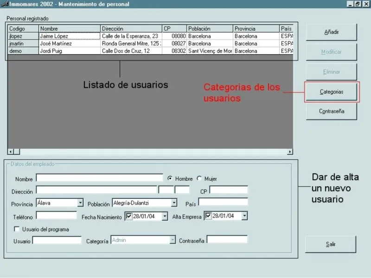Image resolution: width=371 pixels, height=278 pixels.
Task: Click the third small Dirección field
Action: 182,190
